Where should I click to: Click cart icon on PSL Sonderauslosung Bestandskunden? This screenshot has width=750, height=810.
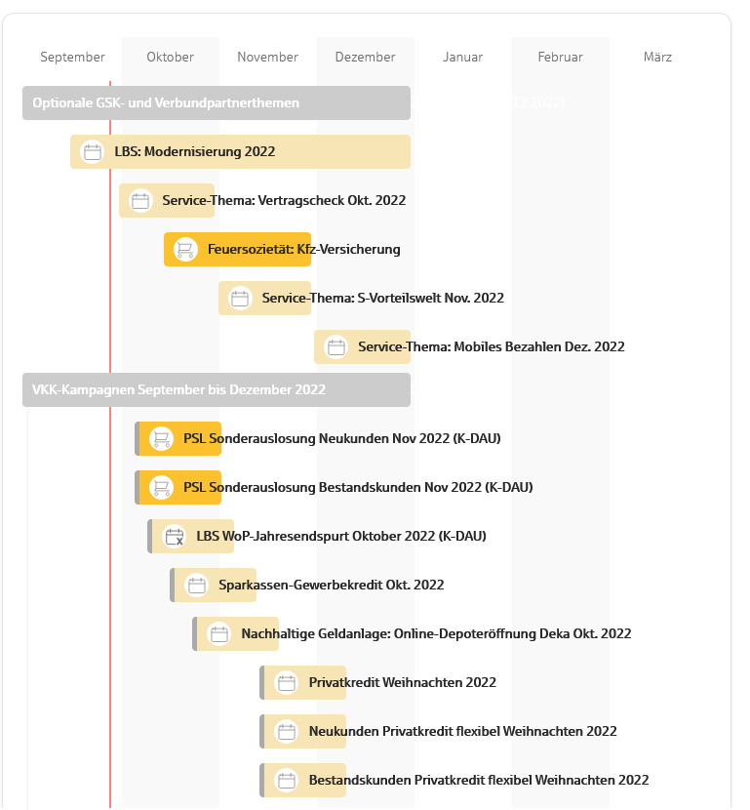[x=161, y=488]
